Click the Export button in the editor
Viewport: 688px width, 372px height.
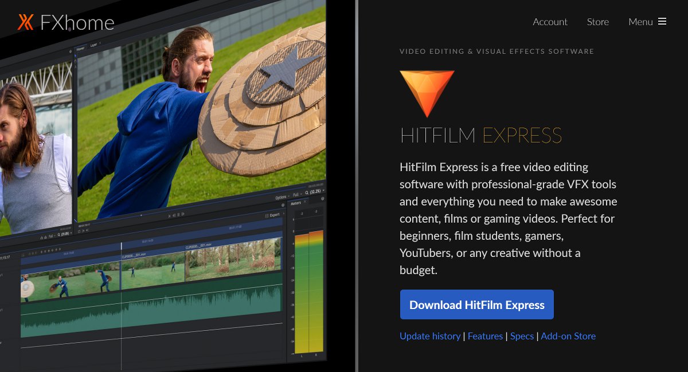(x=272, y=215)
